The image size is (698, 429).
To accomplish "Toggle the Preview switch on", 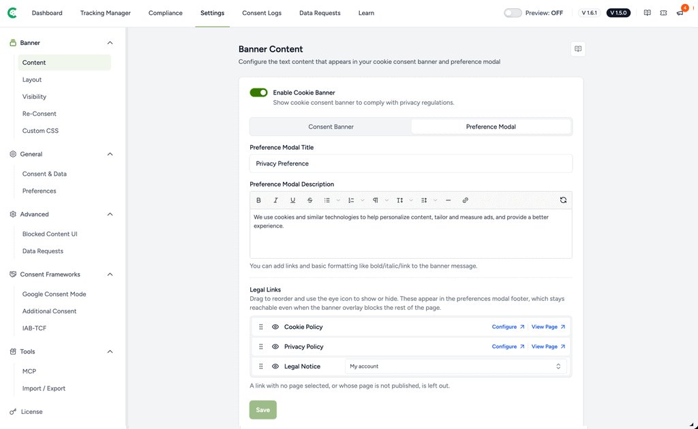I will click(513, 13).
